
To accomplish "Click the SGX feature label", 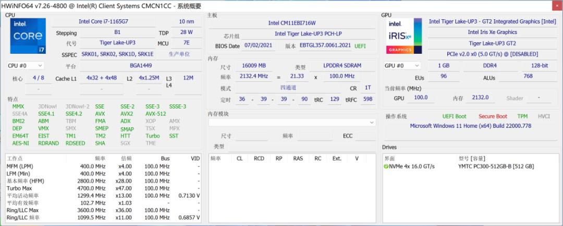I will (x=126, y=144).
